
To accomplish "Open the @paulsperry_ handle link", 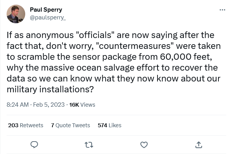I will 48,17.
